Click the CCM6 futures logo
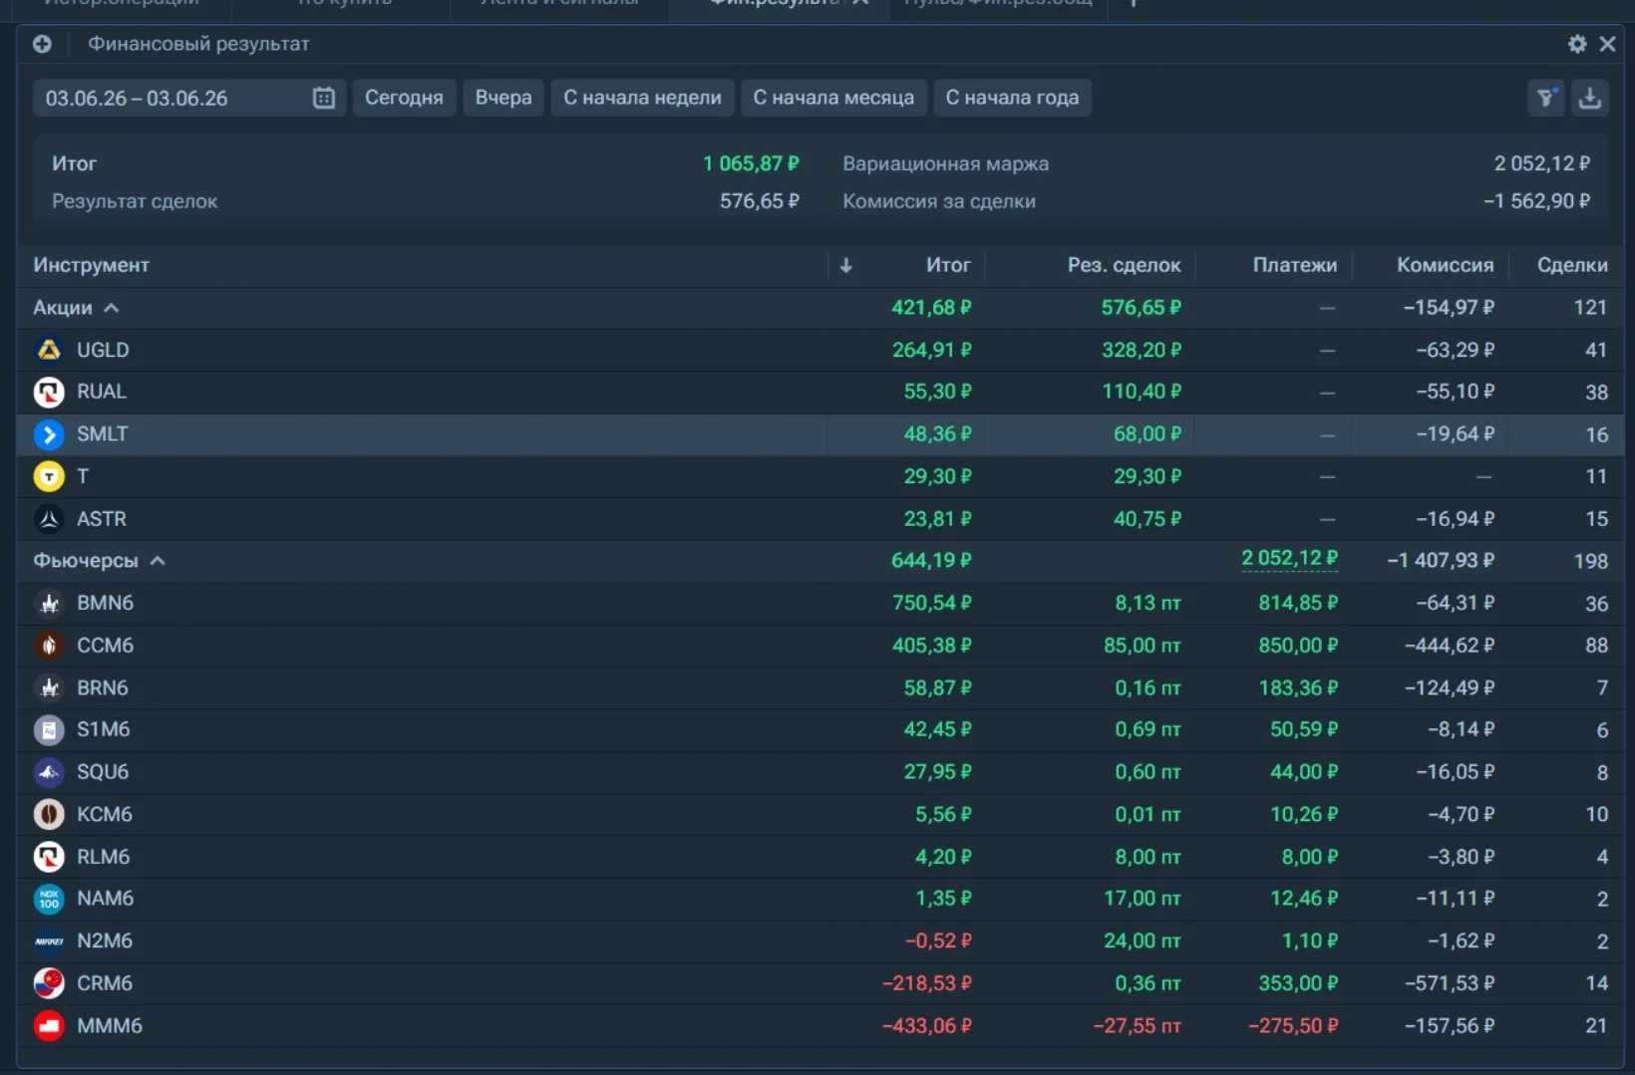The image size is (1635, 1075). click(49, 646)
